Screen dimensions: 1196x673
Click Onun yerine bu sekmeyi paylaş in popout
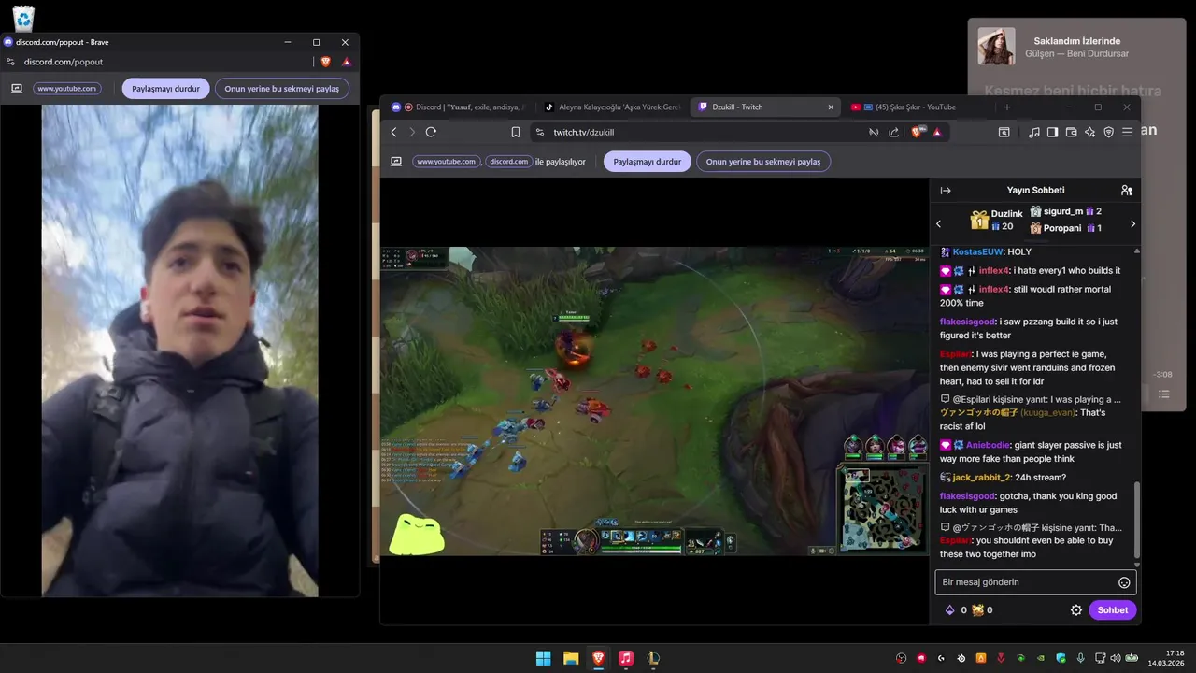tap(282, 89)
